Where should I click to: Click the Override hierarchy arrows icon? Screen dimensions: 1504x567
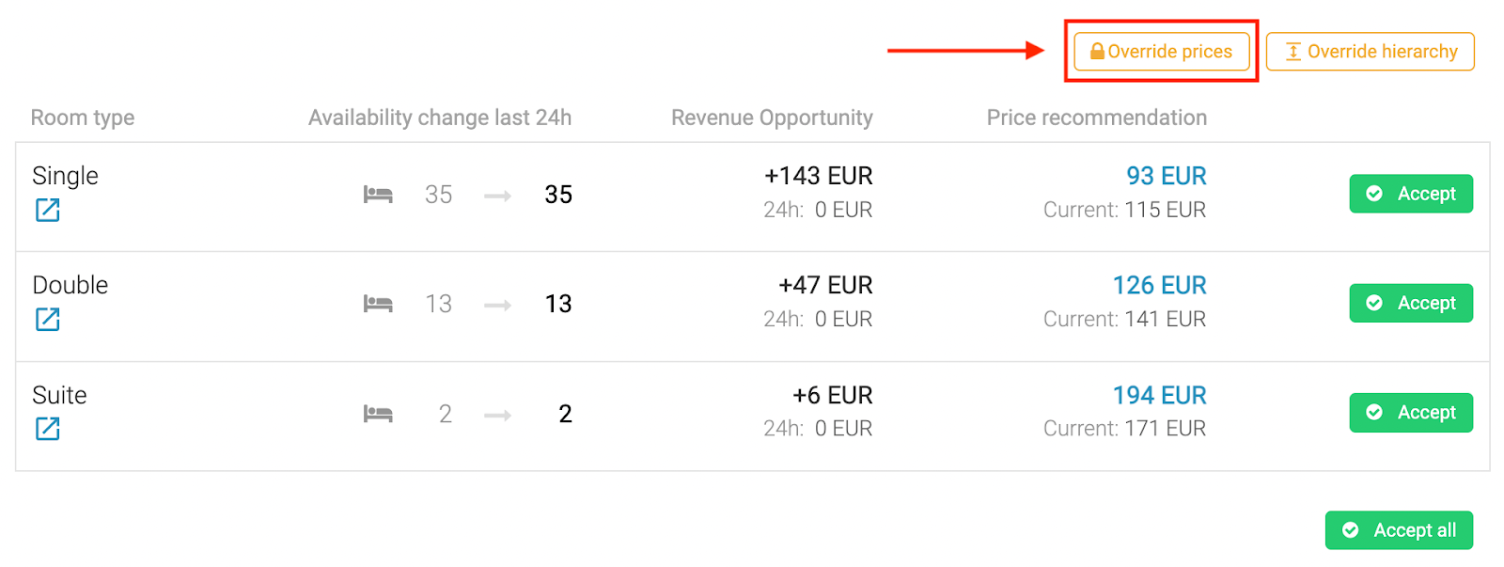1293,52
